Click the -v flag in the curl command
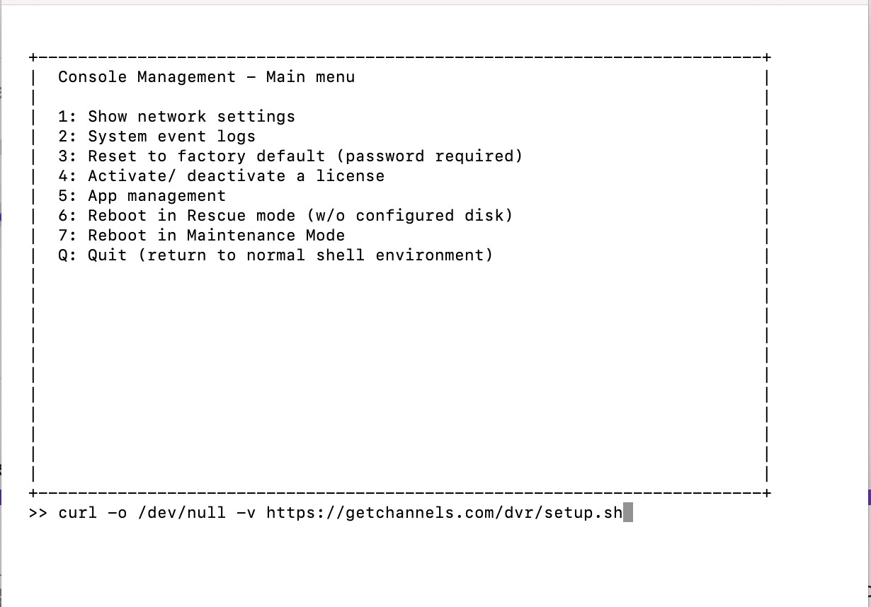The width and height of the screenshot is (871, 607). coord(246,513)
